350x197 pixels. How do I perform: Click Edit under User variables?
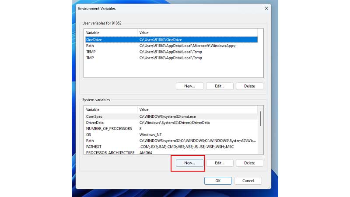coord(220,86)
